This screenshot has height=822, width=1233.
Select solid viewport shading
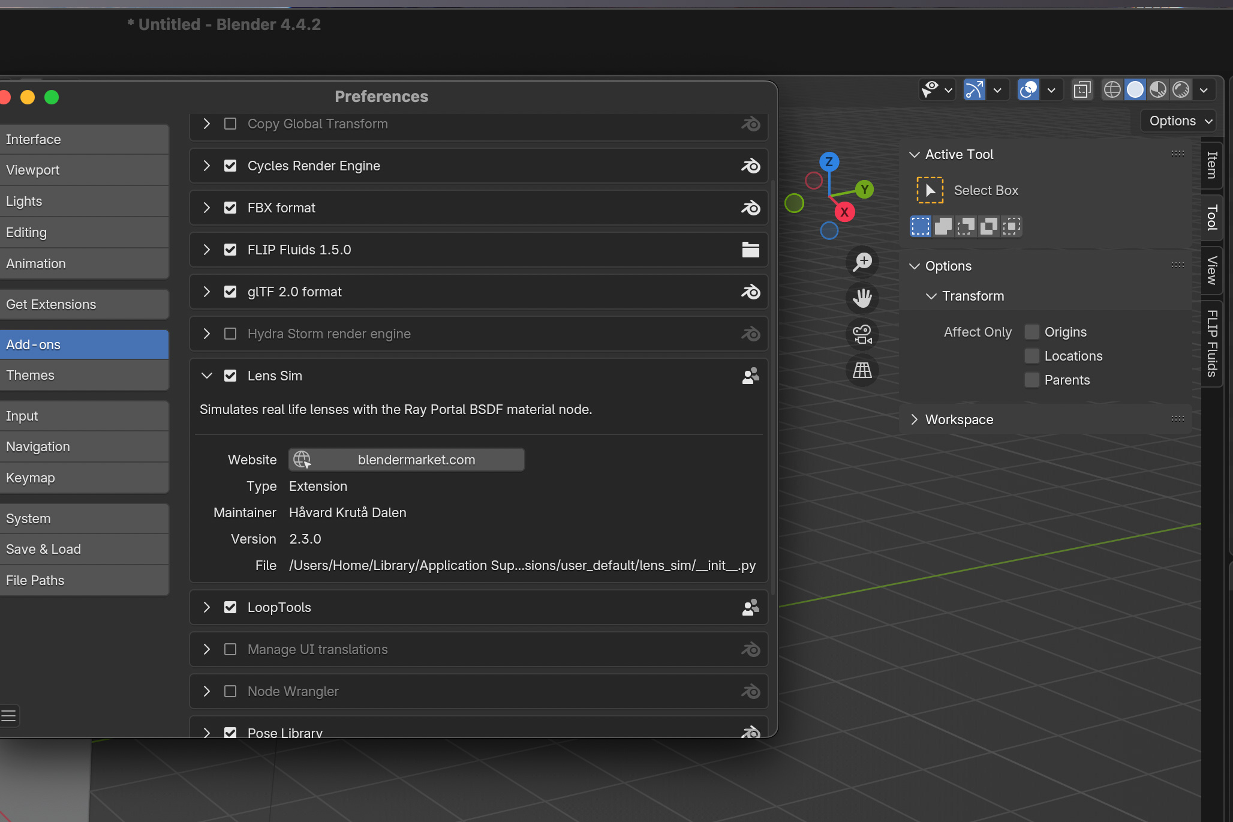pyautogui.click(x=1135, y=90)
